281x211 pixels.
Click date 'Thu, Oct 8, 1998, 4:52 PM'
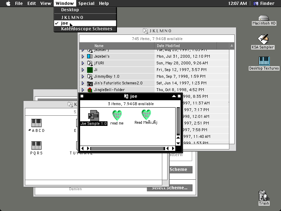(x=180, y=90)
